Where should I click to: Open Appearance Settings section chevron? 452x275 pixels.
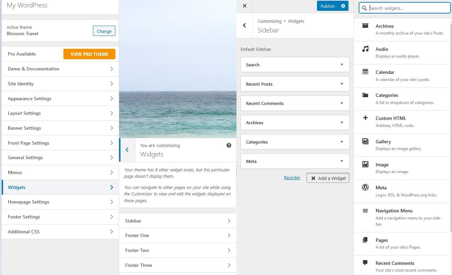(x=112, y=99)
